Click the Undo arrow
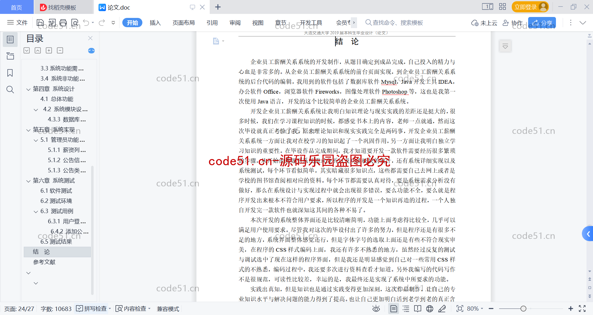The image size is (593, 315). point(86,23)
